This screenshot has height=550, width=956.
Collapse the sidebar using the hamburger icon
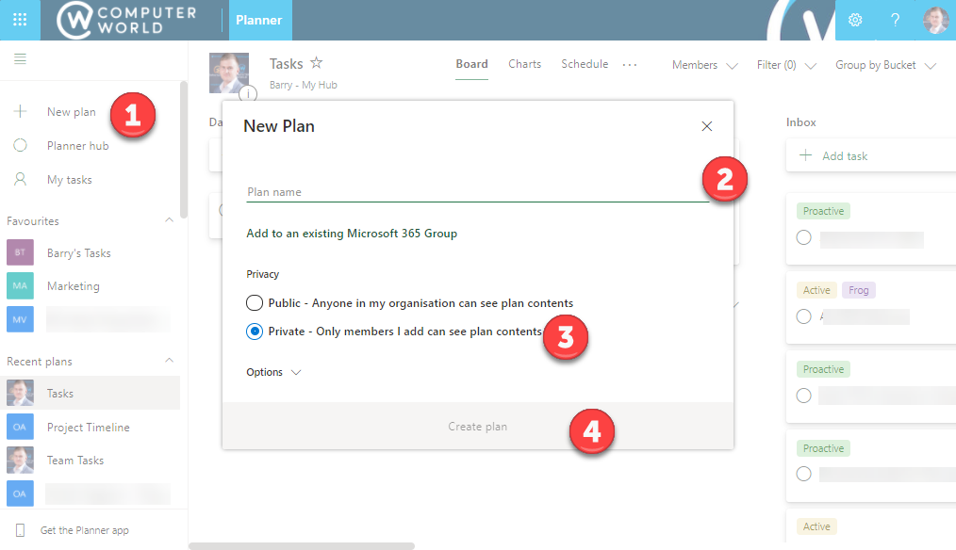[19, 58]
